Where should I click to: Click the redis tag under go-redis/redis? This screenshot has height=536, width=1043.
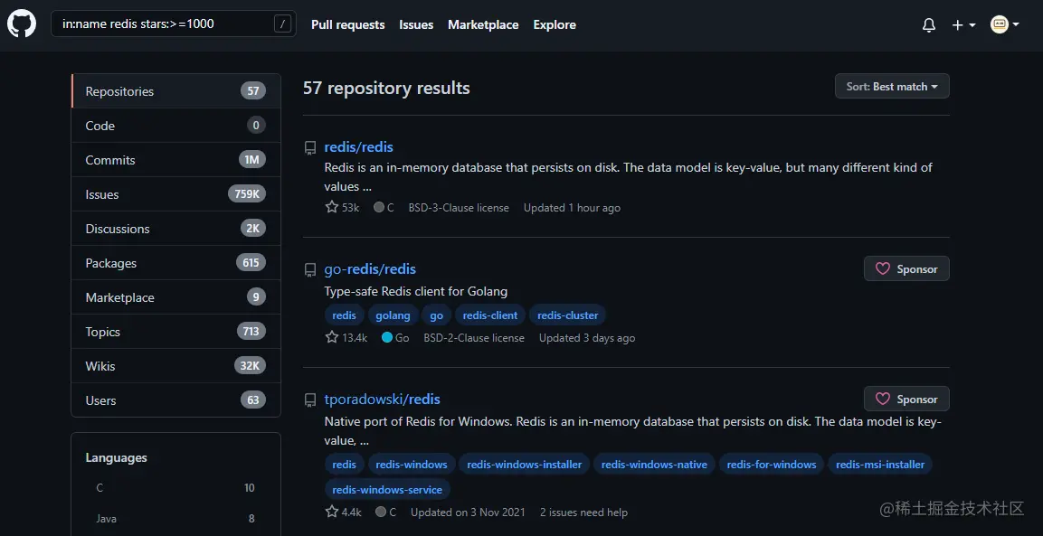(x=344, y=315)
